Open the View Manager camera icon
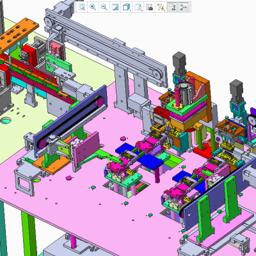Screen dimensions: 256x256 coord(149,7)
